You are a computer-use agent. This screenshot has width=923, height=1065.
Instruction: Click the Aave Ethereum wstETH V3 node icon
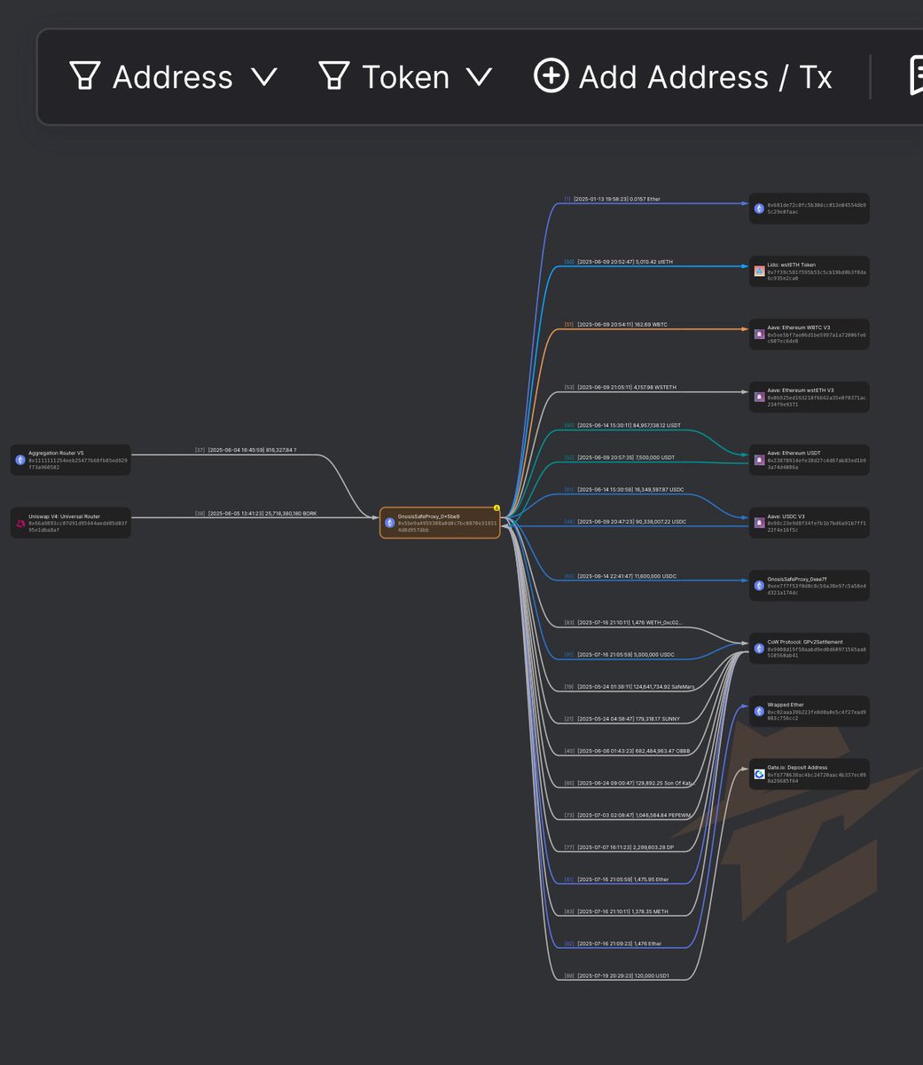tap(759, 397)
